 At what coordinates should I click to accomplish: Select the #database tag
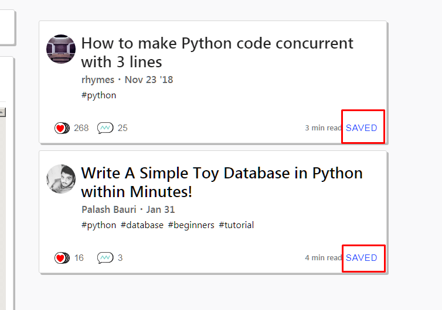[142, 225]
